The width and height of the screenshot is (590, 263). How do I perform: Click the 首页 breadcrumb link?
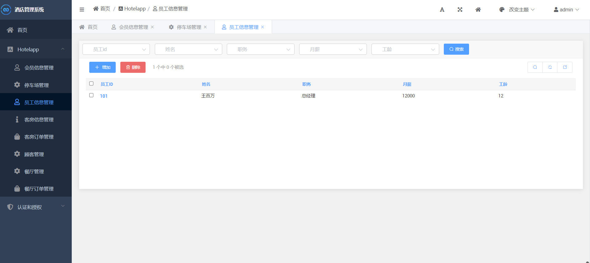click(x=102, y=9)
